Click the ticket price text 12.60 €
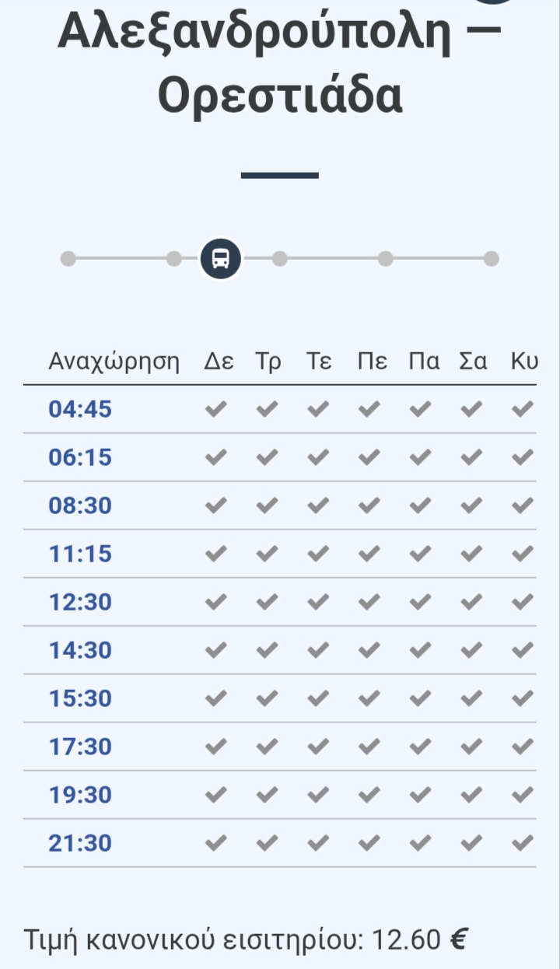 pyautogui.click(x=420, y=940)
